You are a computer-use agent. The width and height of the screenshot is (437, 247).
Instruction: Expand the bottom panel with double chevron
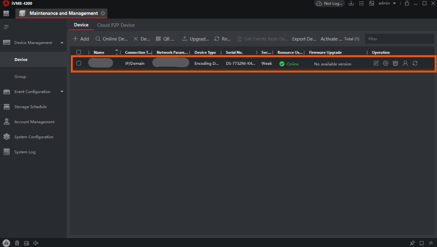[431, 243]
